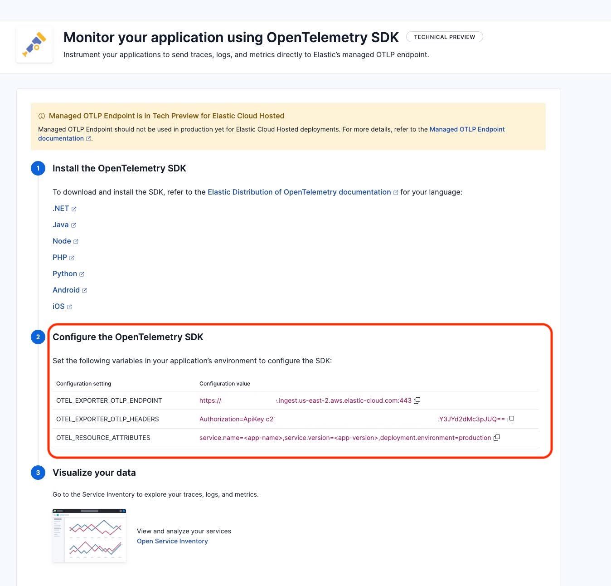This screenshot has height=586, width=611.
Task: Click the OpenTelemetry telescope logo icon
Action: [34, 44]
